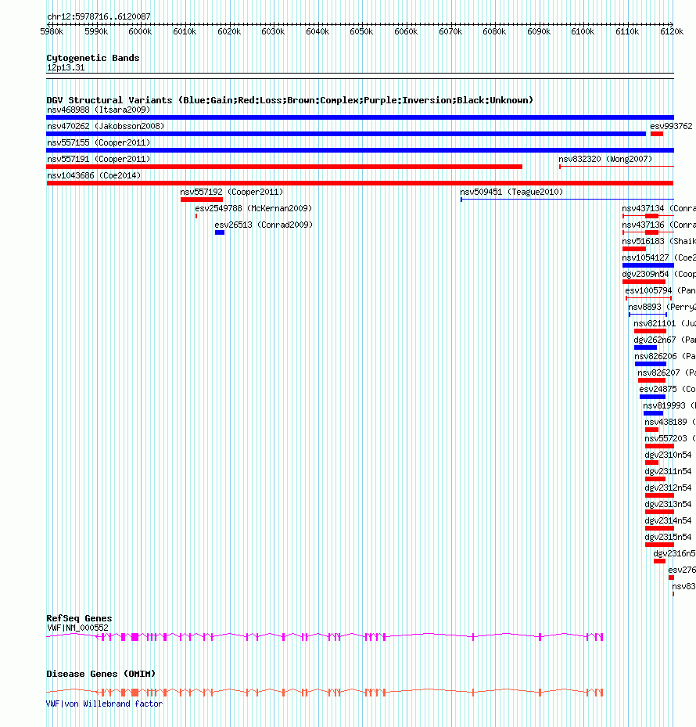Image resolution: width=696 pixels, height=727 pixels.
Task: Click the red bar under nsv821101
Action: [650, 331]
